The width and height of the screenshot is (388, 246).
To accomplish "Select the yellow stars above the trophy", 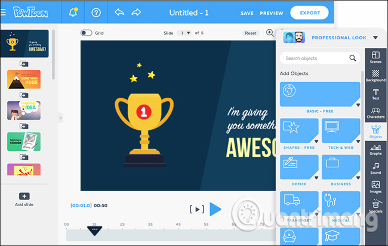I will point(143,72).
